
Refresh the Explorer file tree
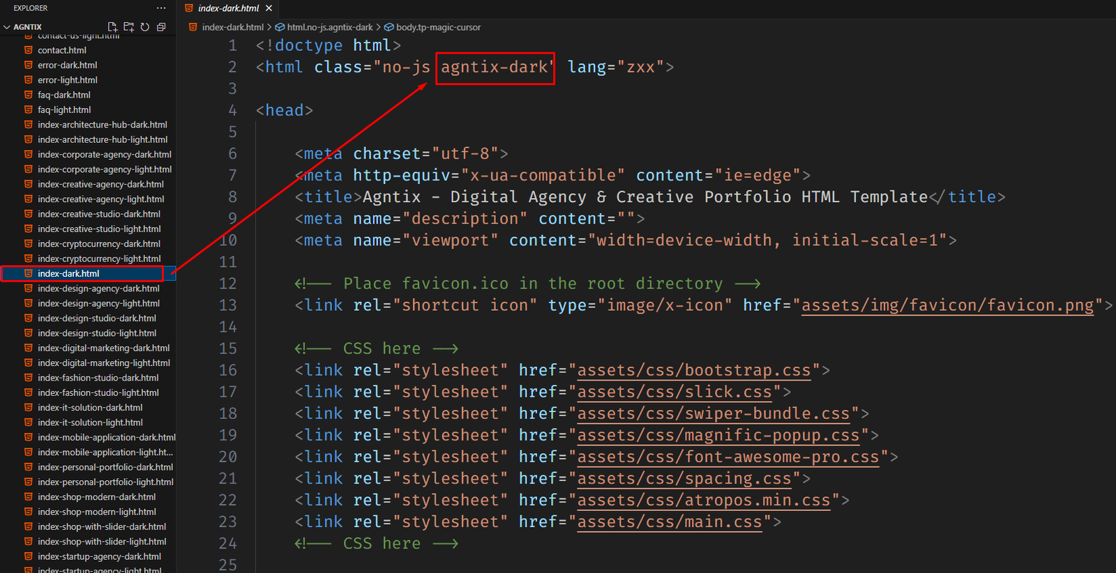pos(144,27)
